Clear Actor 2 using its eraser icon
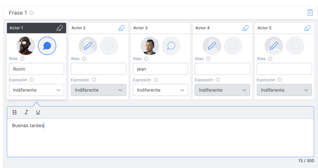This screenshot has width=318, height=168. coord(121,28)
